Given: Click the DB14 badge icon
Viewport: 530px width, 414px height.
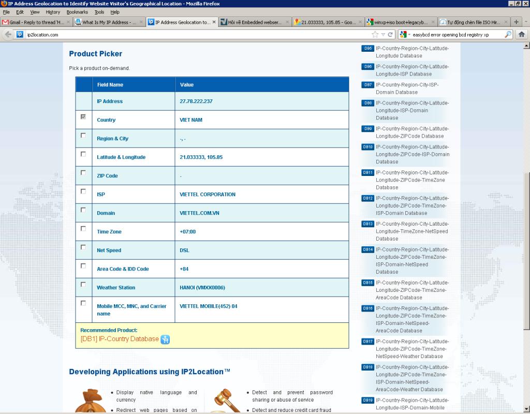Looking at the screenshot, I should [x=367, y=250].
